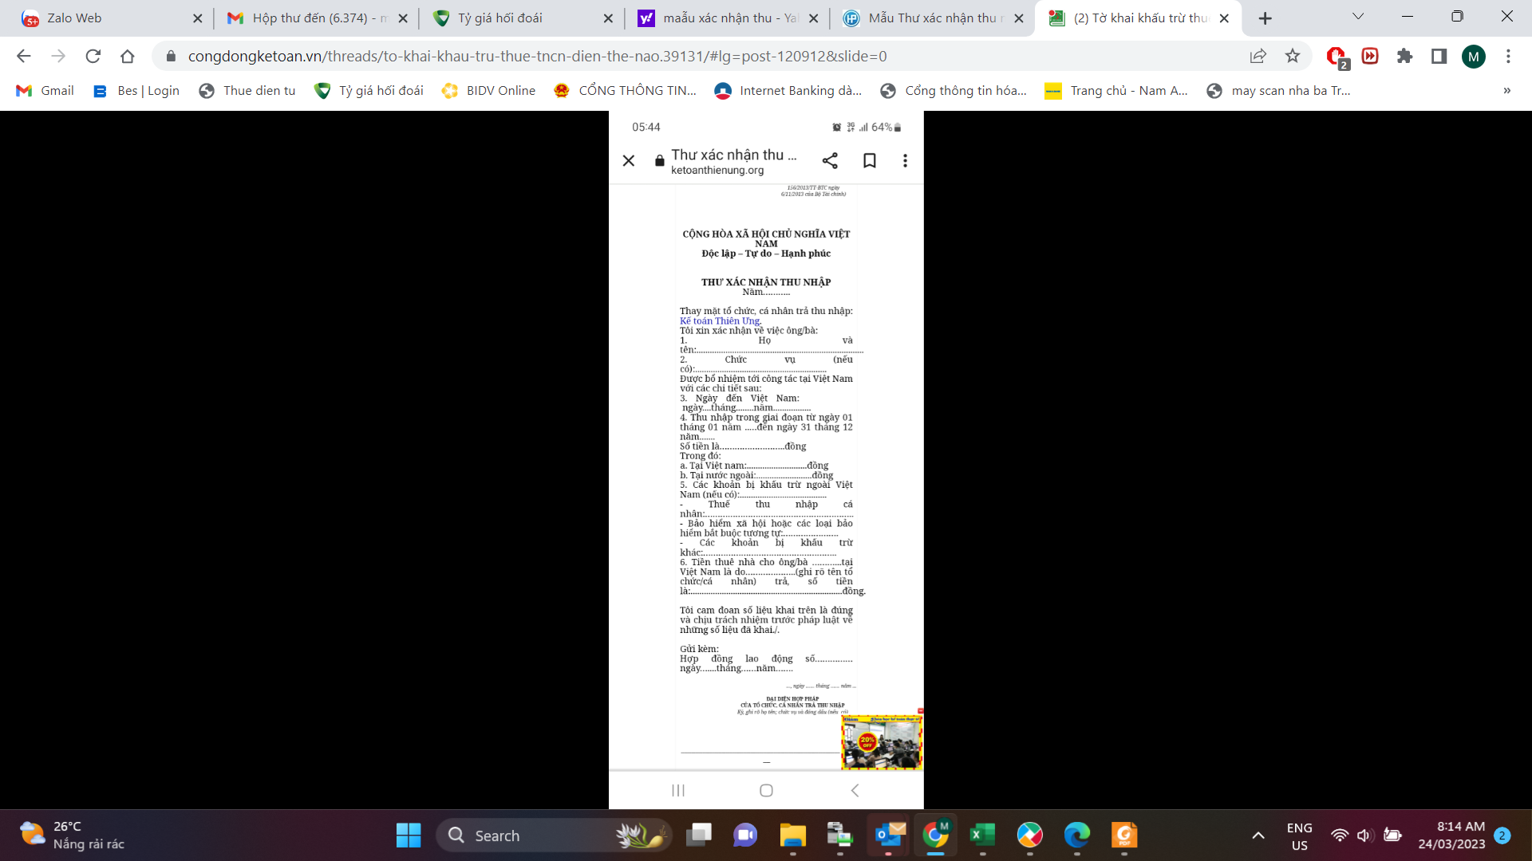
Task: Open a new browser tab
Action: (x=1265, y=18)
